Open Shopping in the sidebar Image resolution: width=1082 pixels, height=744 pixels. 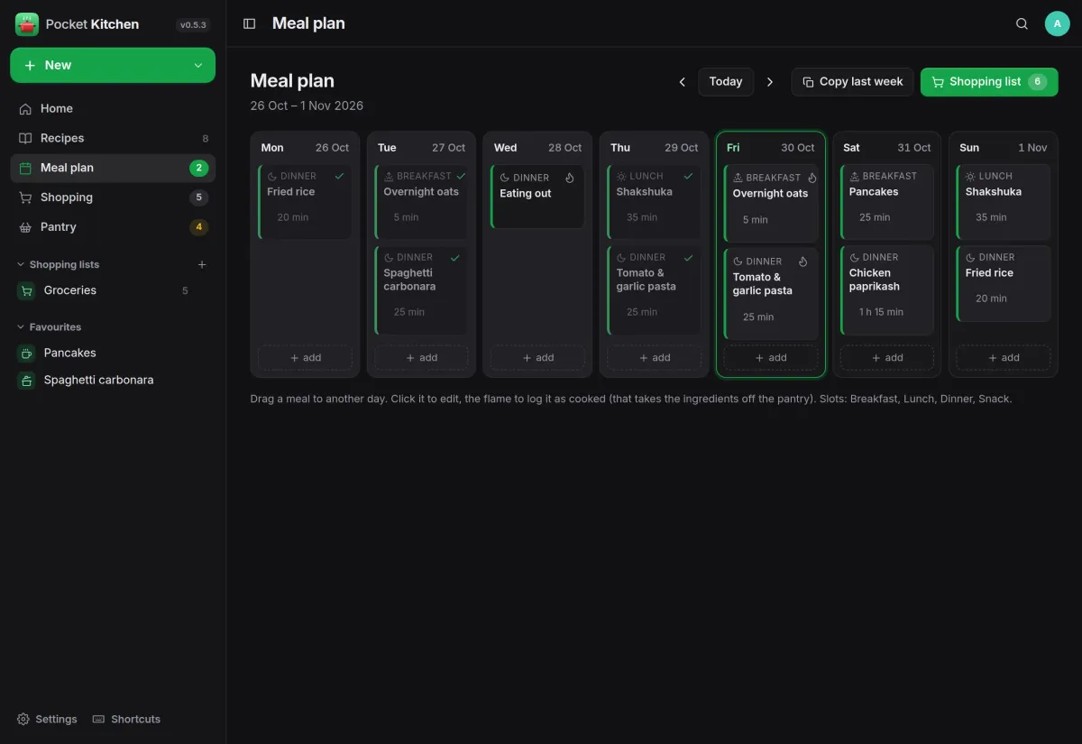point(113,197)
